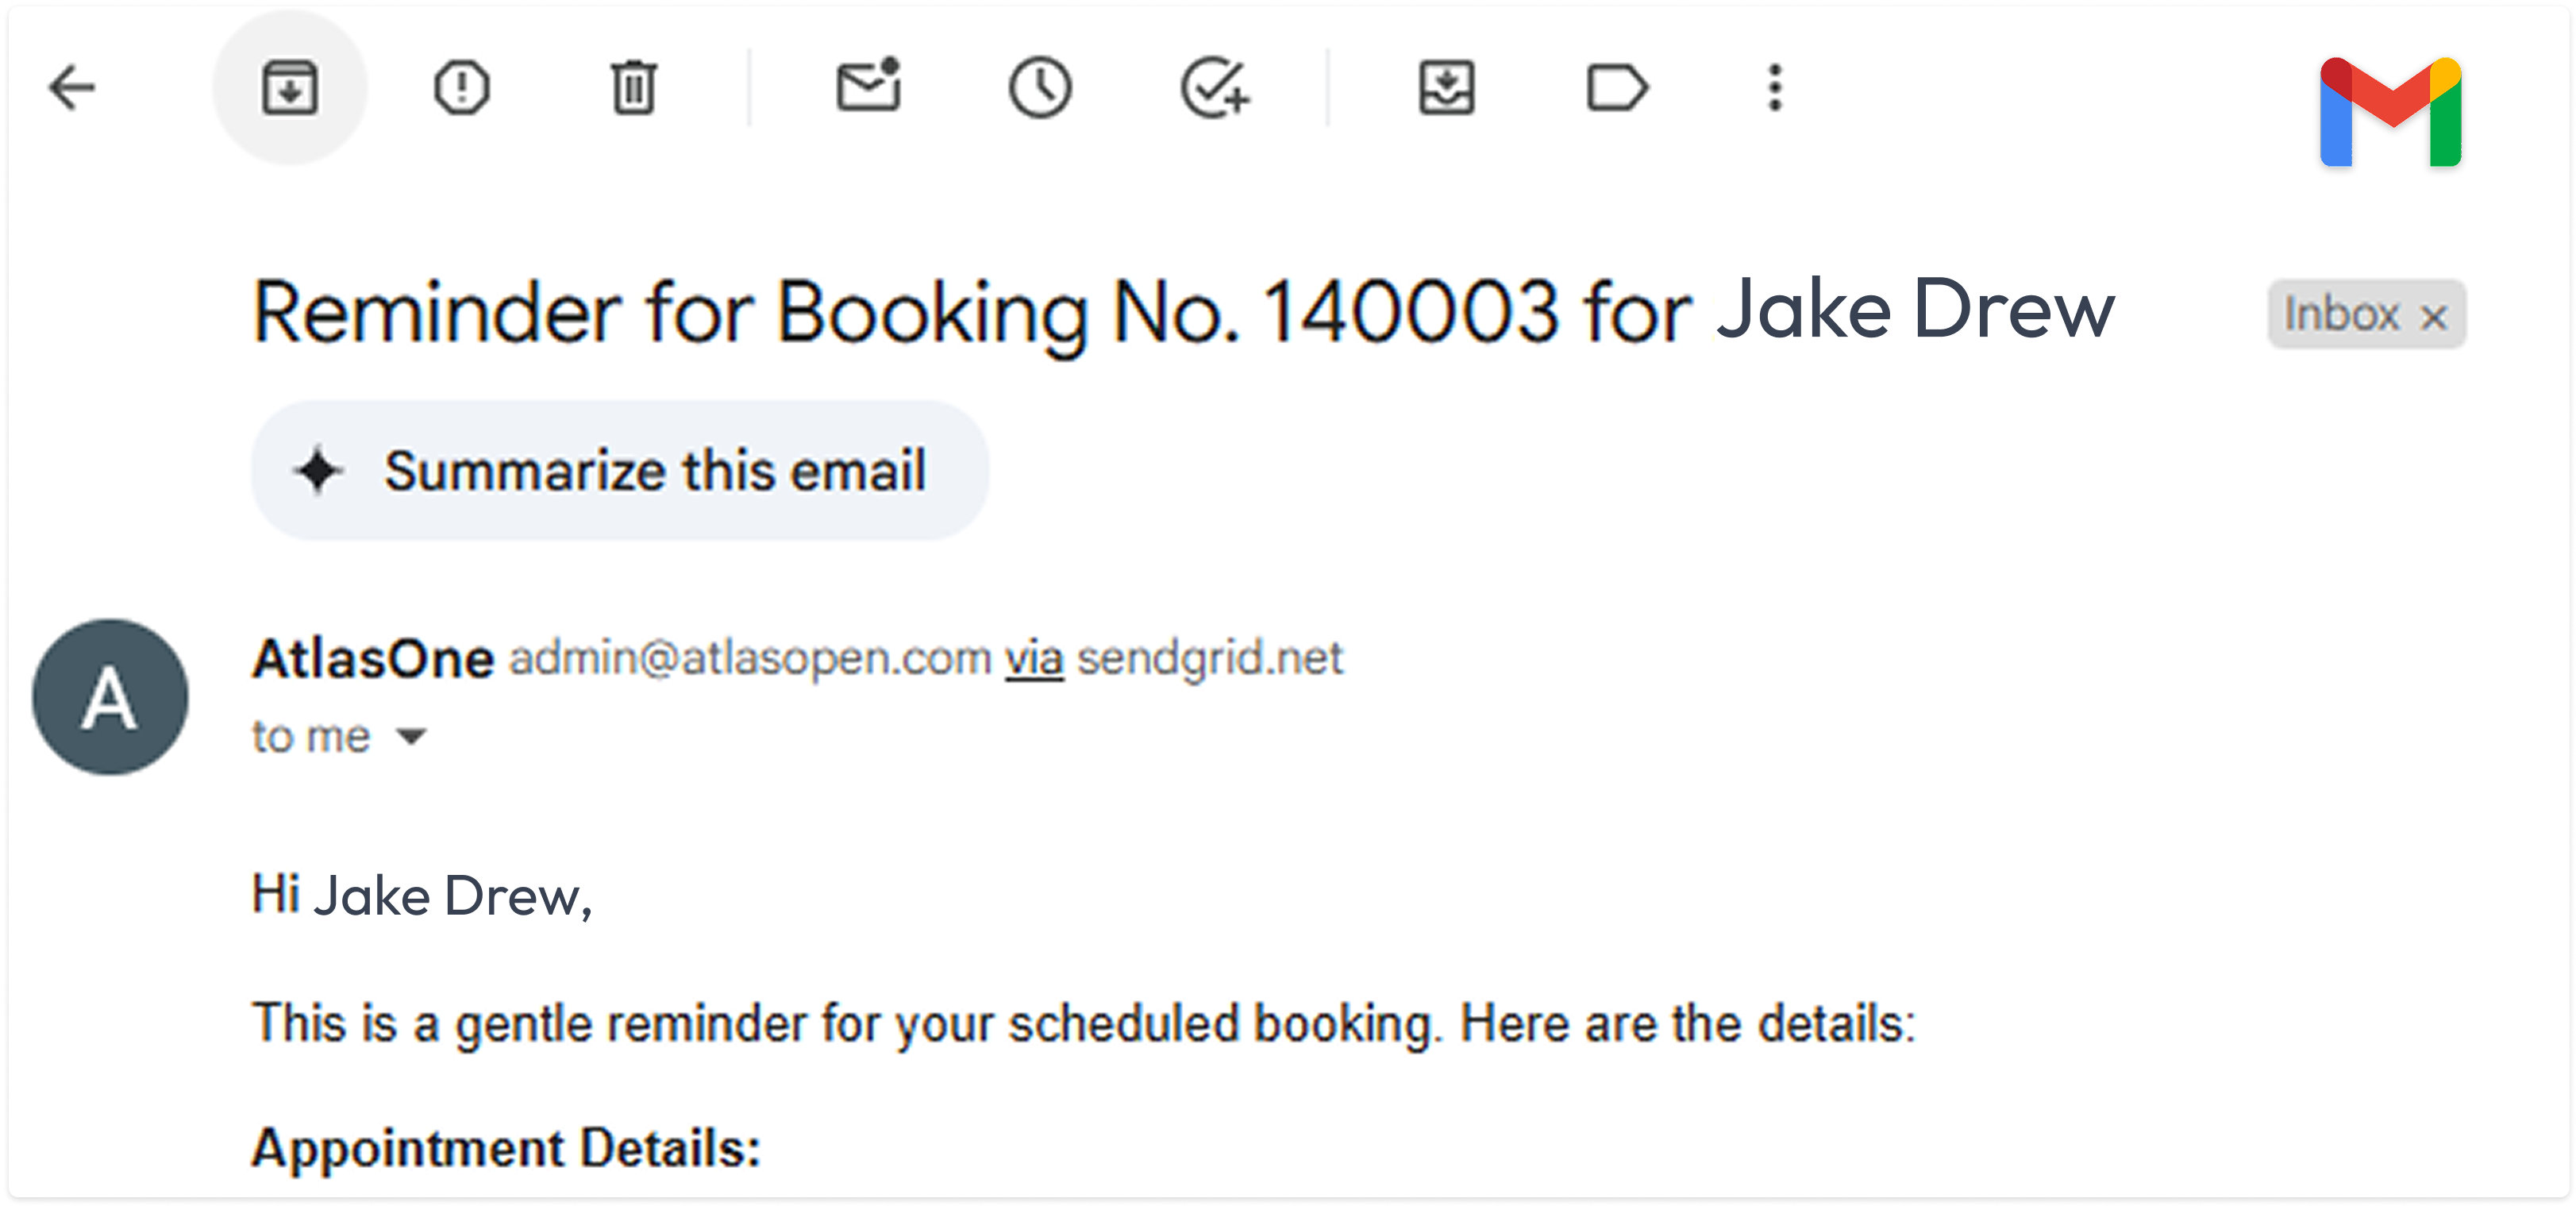Report this email as spam
Viewport: 2576px width, 1206px height.
[x=462, y=88]
